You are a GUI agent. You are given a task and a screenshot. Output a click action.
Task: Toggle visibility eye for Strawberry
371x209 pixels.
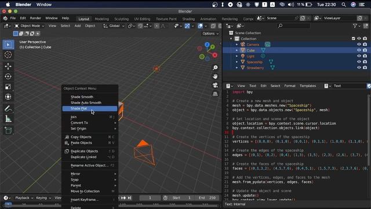(359, 67)
